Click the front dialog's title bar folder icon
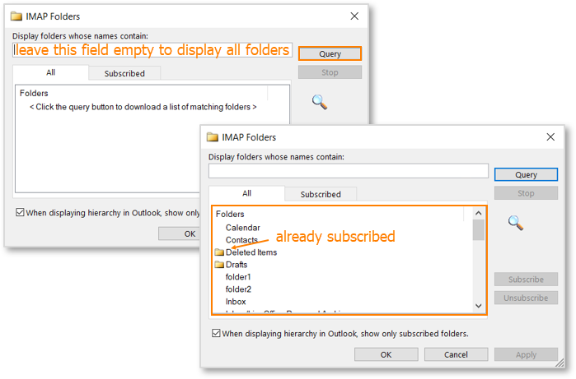 [213, 137]
